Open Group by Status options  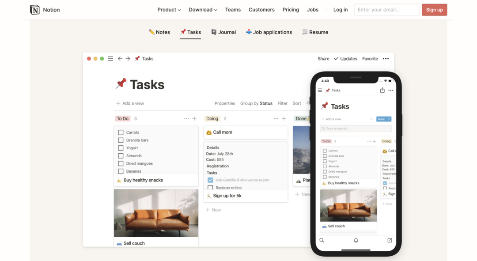(x=257, y=103)
